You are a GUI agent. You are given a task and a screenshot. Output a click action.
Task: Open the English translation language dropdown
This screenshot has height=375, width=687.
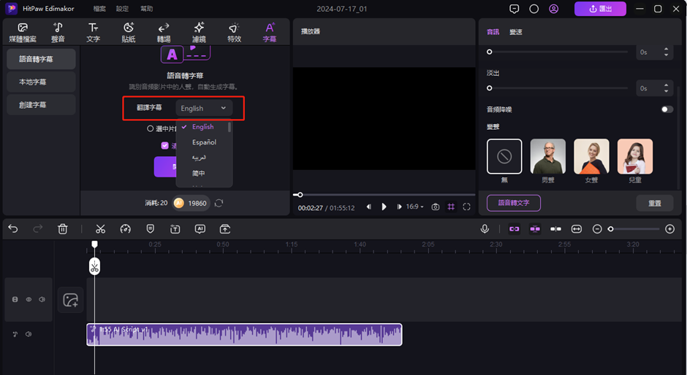(204, 108)
